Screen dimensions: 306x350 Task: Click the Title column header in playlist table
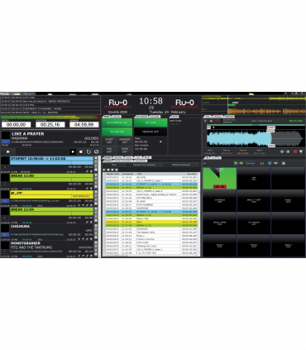(158, 174)
